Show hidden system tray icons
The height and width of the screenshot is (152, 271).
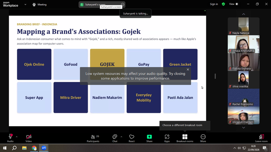pos(235,148)
